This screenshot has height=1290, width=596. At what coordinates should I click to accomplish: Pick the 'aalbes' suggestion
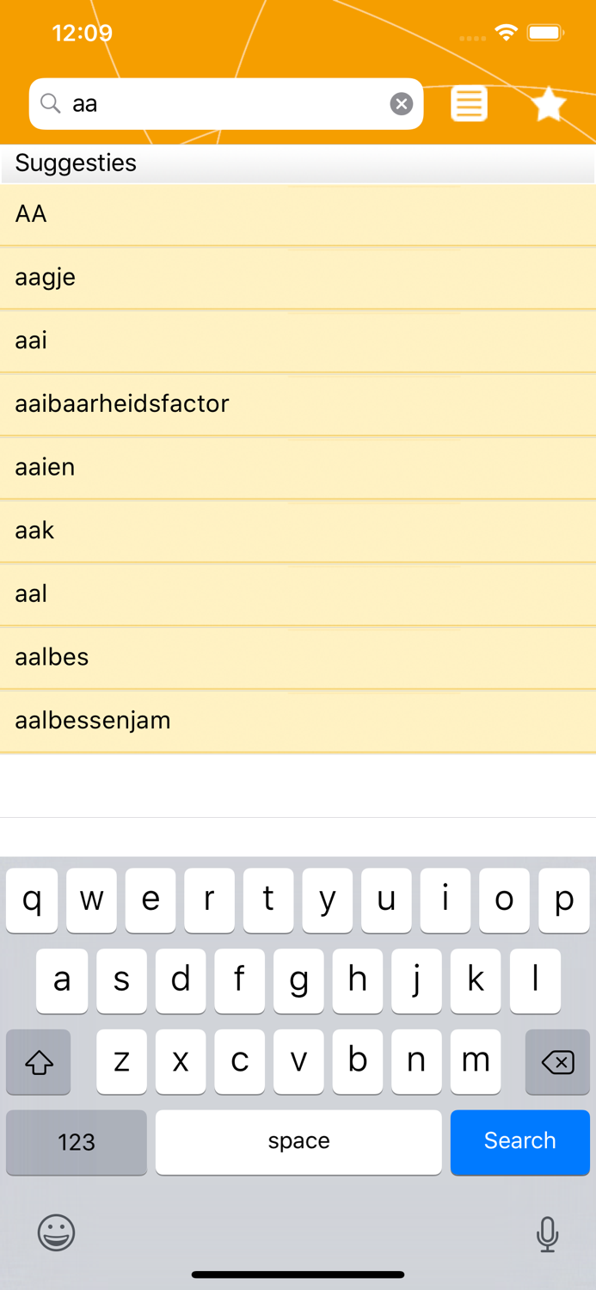pos(298,657)
